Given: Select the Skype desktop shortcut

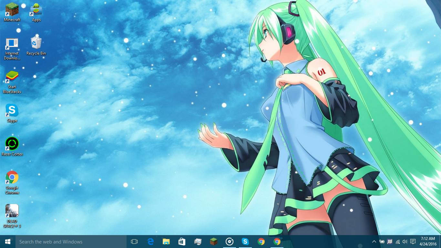Looking at the screenshot, I should 12,113.
